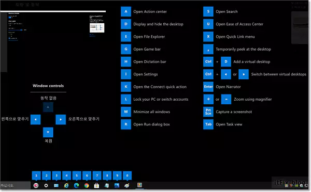
Task: Click the Capture a screenshot label
Action: (x=234, y=112)
